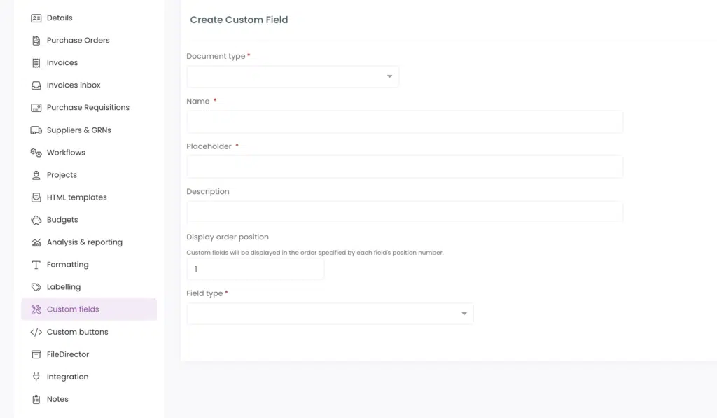Open the Document type dropdown
The image size is (717, 418).
[x=293, y=76]
